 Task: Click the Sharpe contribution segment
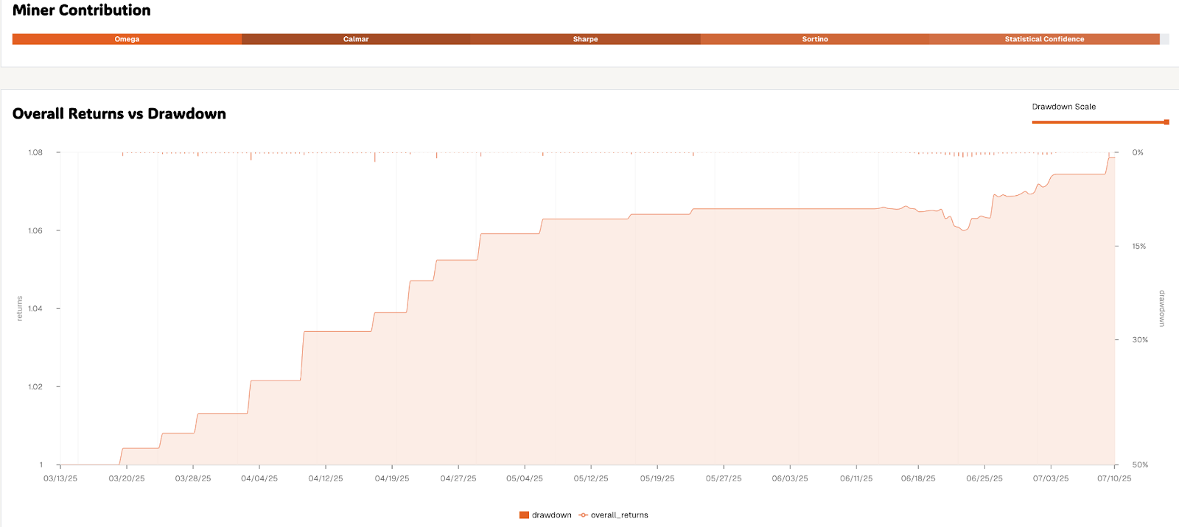click(x=585, y=39)
